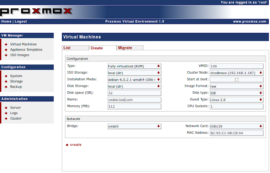
Task: Click the Proxmox logo
Action: (36, 11)
